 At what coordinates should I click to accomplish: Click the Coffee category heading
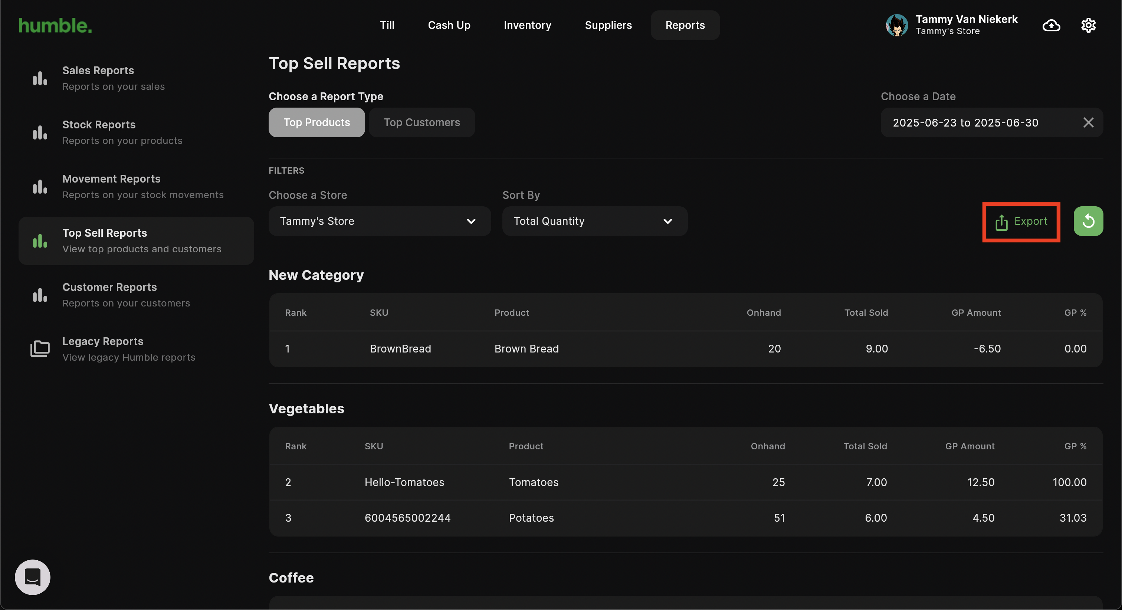coord(291,577)
